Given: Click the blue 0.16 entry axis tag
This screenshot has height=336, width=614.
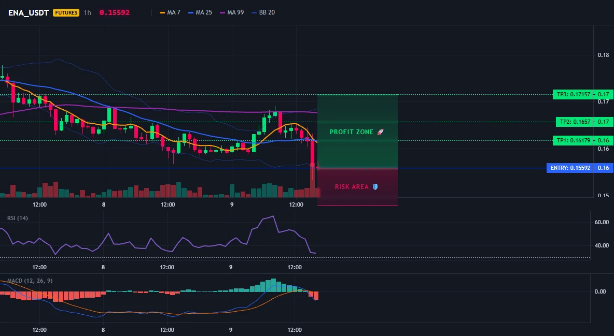Looking at the screenshot, I should (x=604, y=168).
